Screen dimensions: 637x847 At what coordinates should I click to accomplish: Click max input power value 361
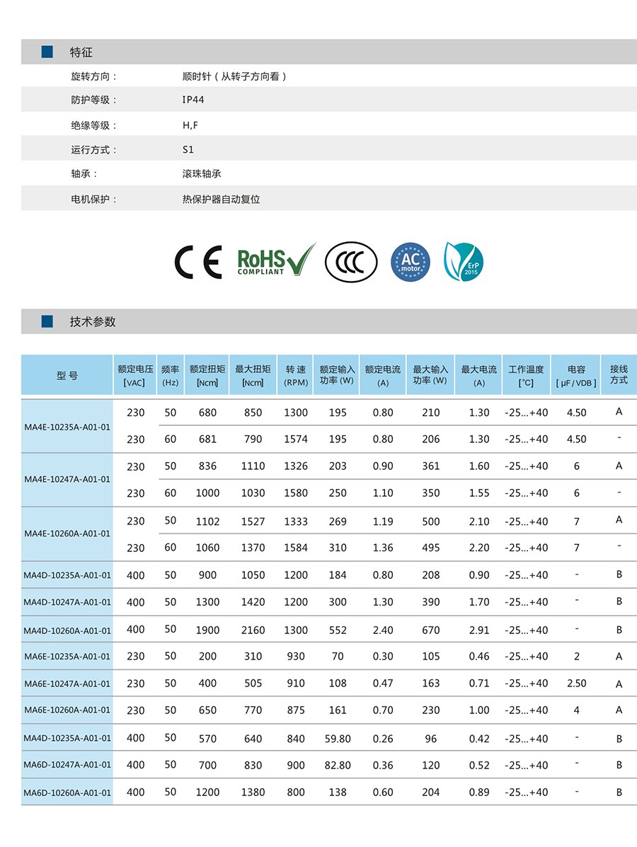[x=430, y=466]
